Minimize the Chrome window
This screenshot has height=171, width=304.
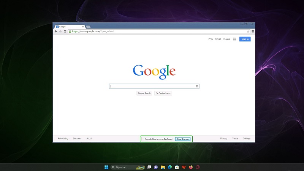click(x=242, y=24)
